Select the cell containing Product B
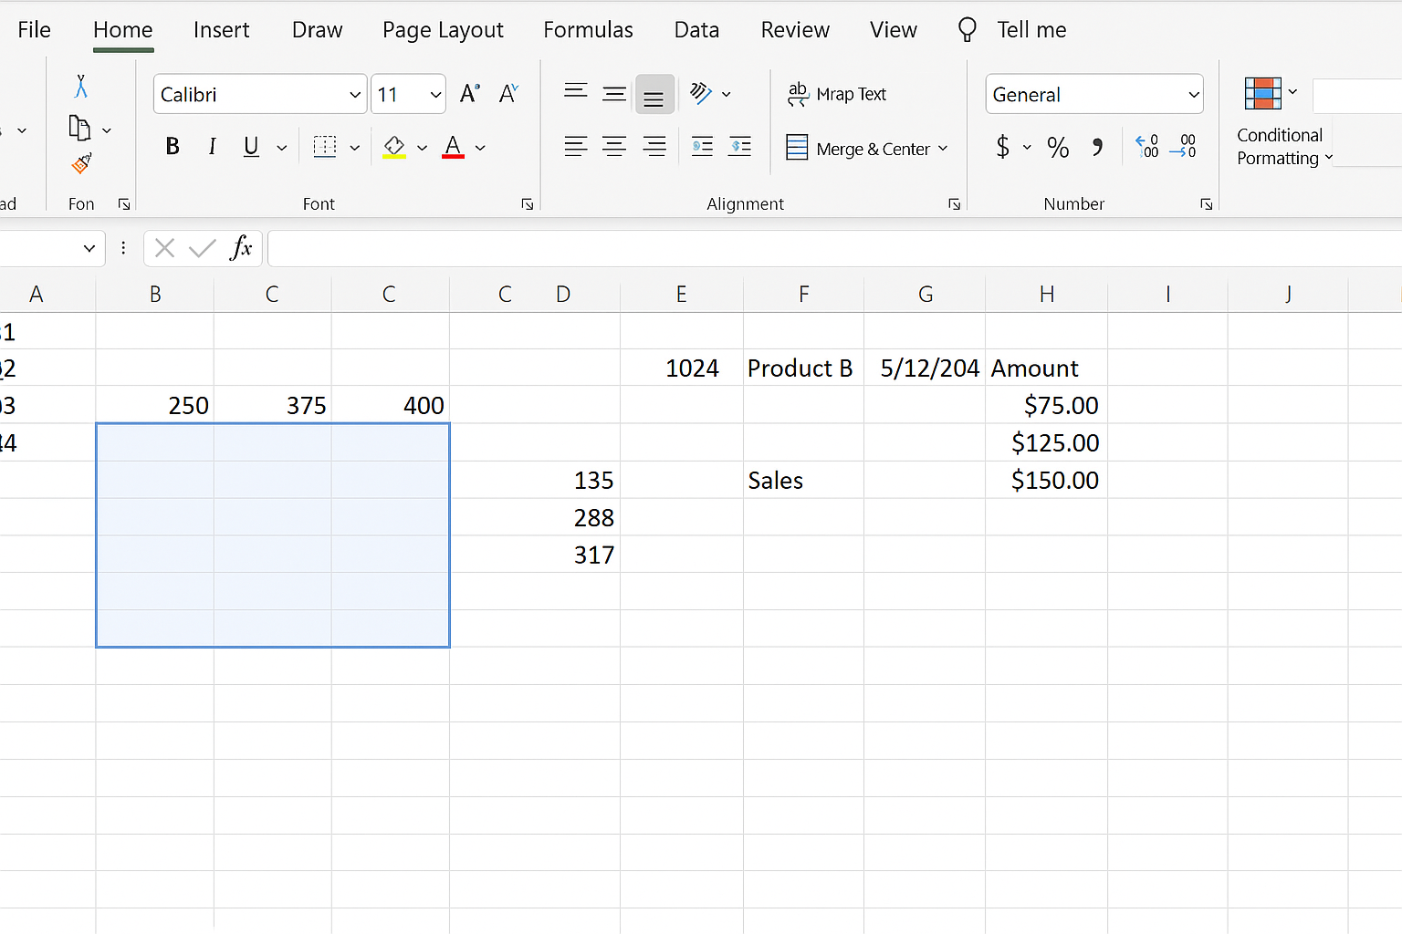Image resolution: width=1402 pixels, height=934 pixels. 803,368
